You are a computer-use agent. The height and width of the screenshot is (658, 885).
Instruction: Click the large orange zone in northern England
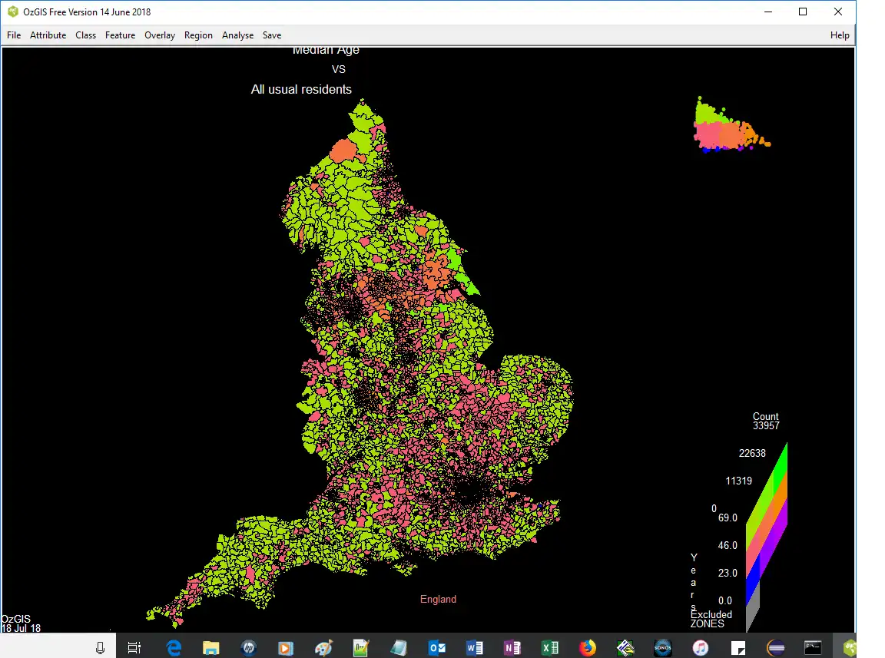click(343, 149)
